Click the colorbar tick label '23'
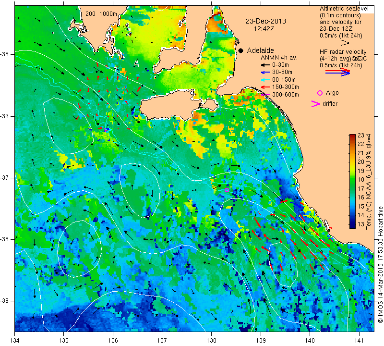The height and width of the screenshot is (346, 384). click(x=361, y=136)
